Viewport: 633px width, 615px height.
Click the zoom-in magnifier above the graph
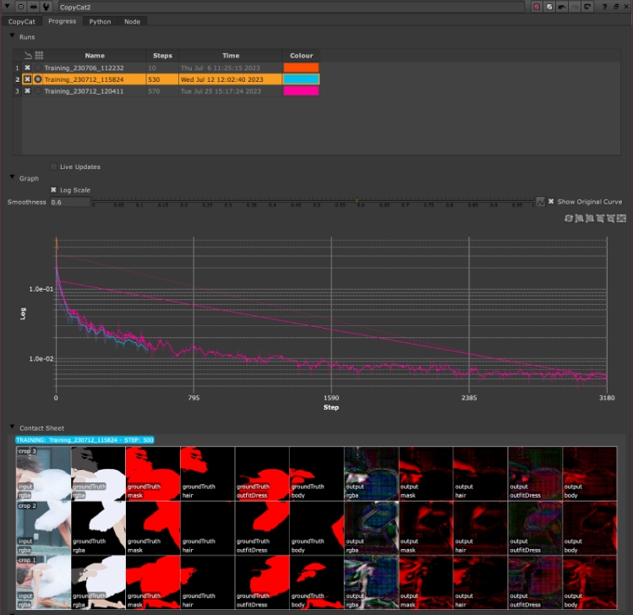pyautogui.click(x=579, y=218)
